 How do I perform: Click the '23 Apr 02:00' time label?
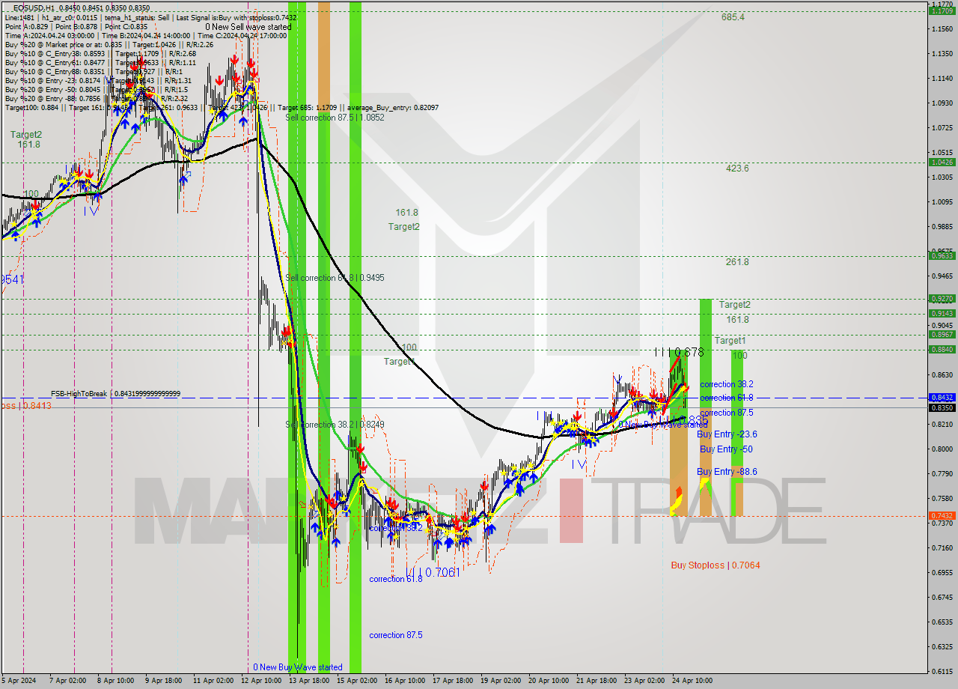644,681
